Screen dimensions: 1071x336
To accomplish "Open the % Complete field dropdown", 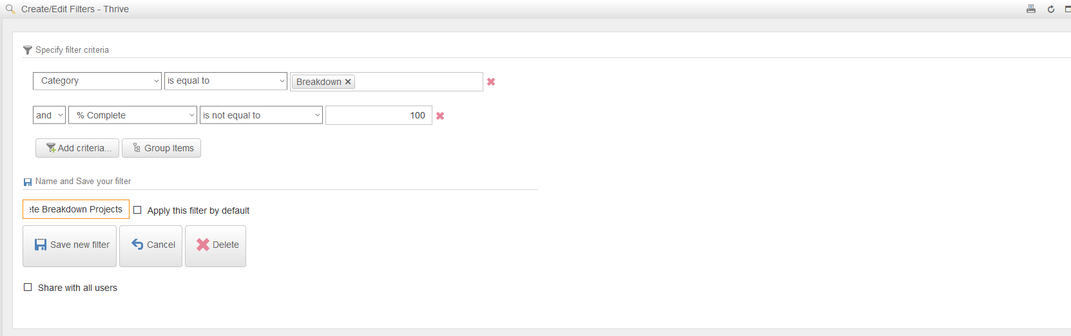I will click(133, 115).
